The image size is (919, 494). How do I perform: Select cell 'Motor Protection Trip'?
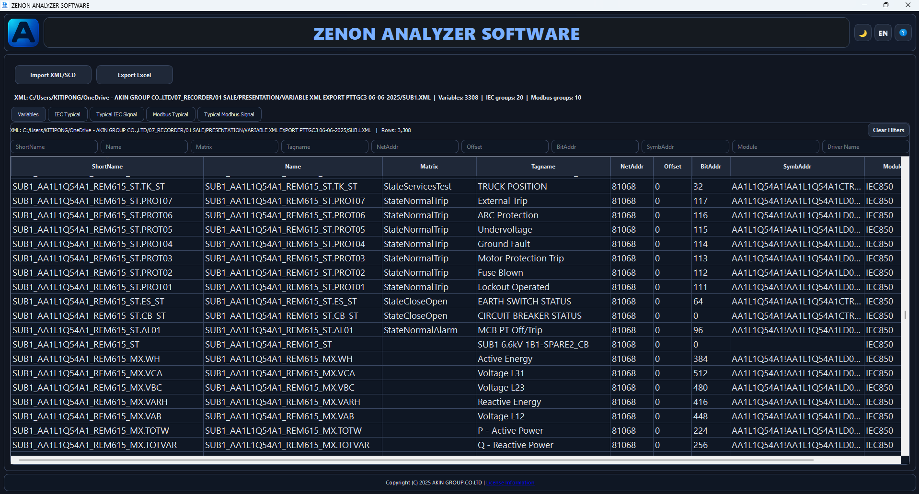pyautogui.click(x=543, y=258)
